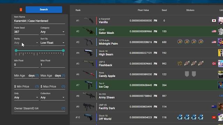Click the Max Float input field
223x125 pixels.
click(53, 65)
